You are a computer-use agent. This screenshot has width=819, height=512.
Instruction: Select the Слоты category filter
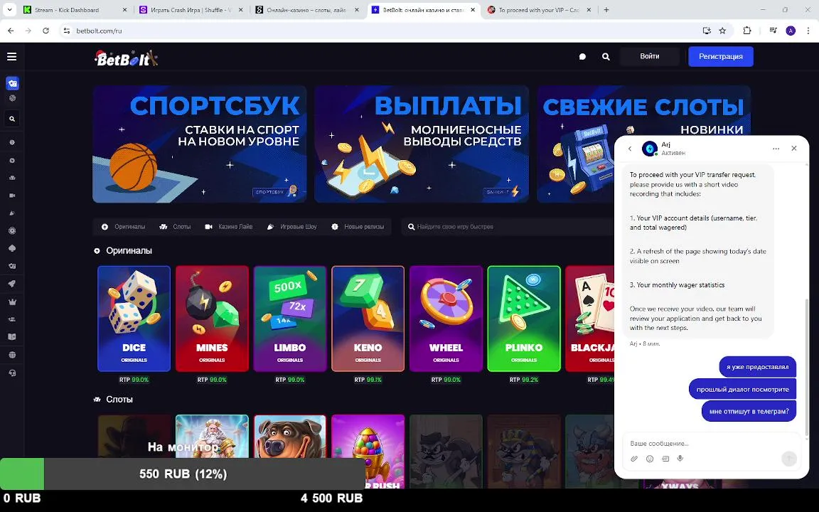click(175, 227)
